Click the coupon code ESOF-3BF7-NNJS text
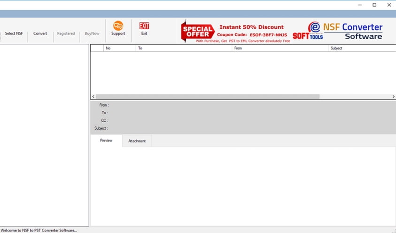This screenshot has height=233, width=396. coord(268,35)
